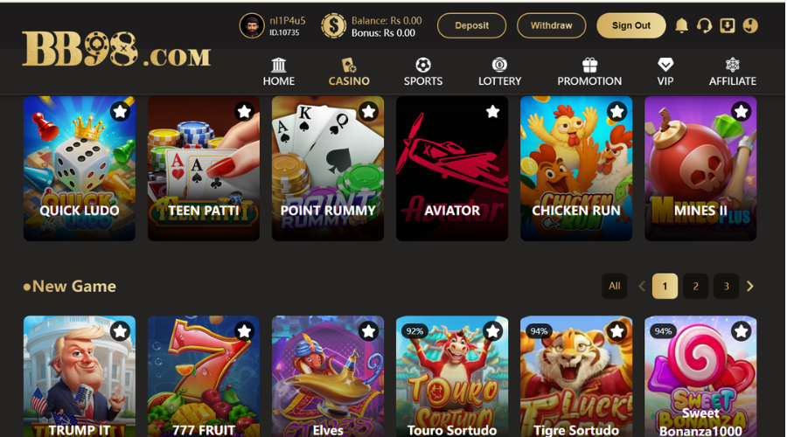The image size is (787, 437).
Task: Click the user avatar picture
Action: [x=252, y=25]
